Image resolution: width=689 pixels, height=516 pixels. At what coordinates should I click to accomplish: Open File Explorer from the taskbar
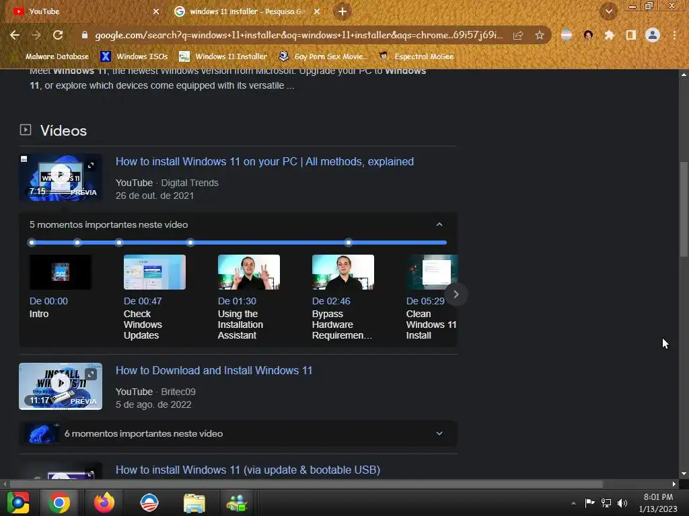click(x=194, y=503)
